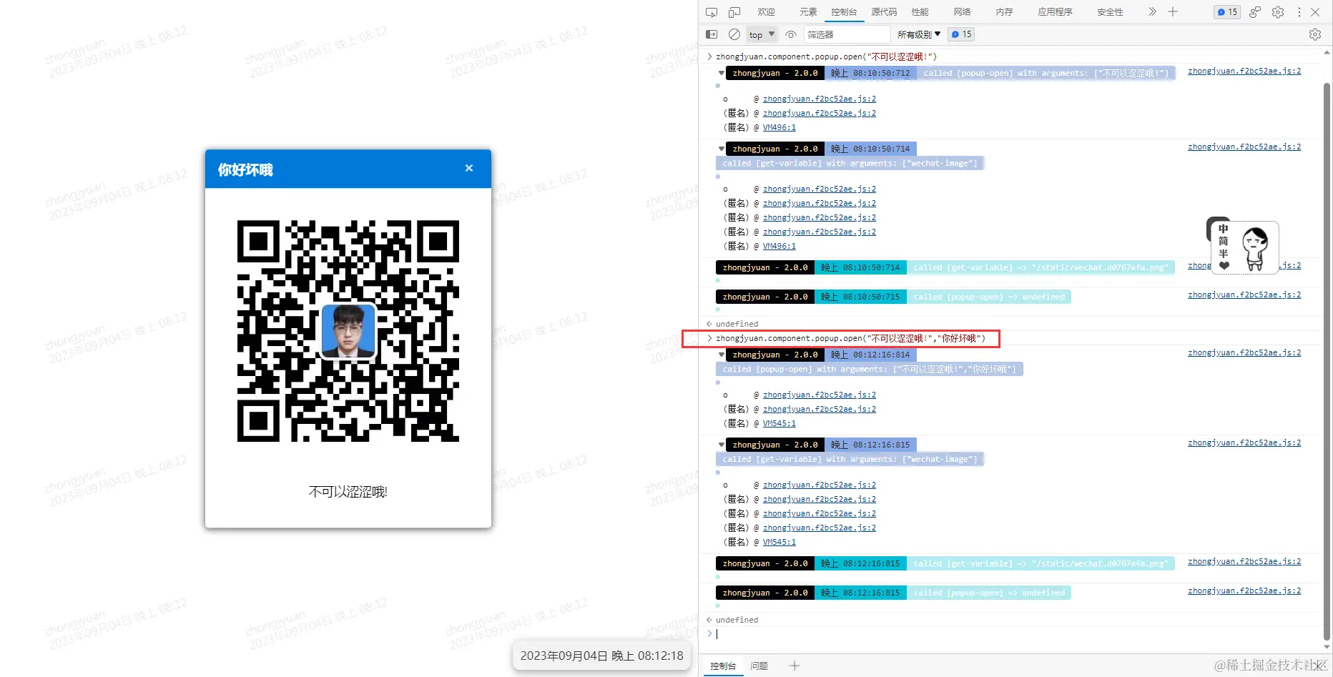Click the 你好坏哦 popup title

[x=245, y=169]
